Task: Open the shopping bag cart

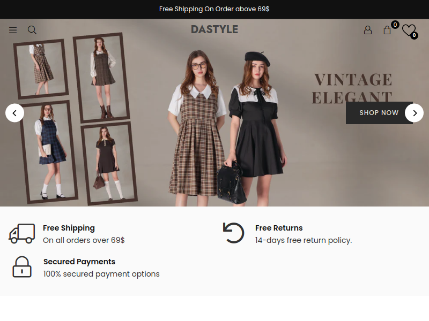Action: [387, 30]
